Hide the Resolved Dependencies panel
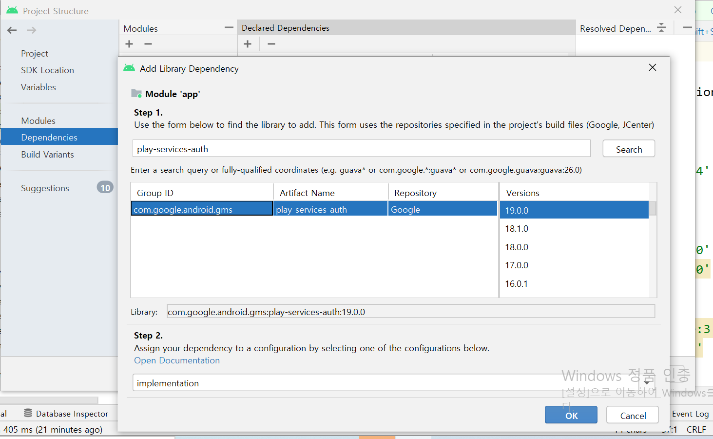This screenshot has width=713, height=439. (x=687, y=28)
